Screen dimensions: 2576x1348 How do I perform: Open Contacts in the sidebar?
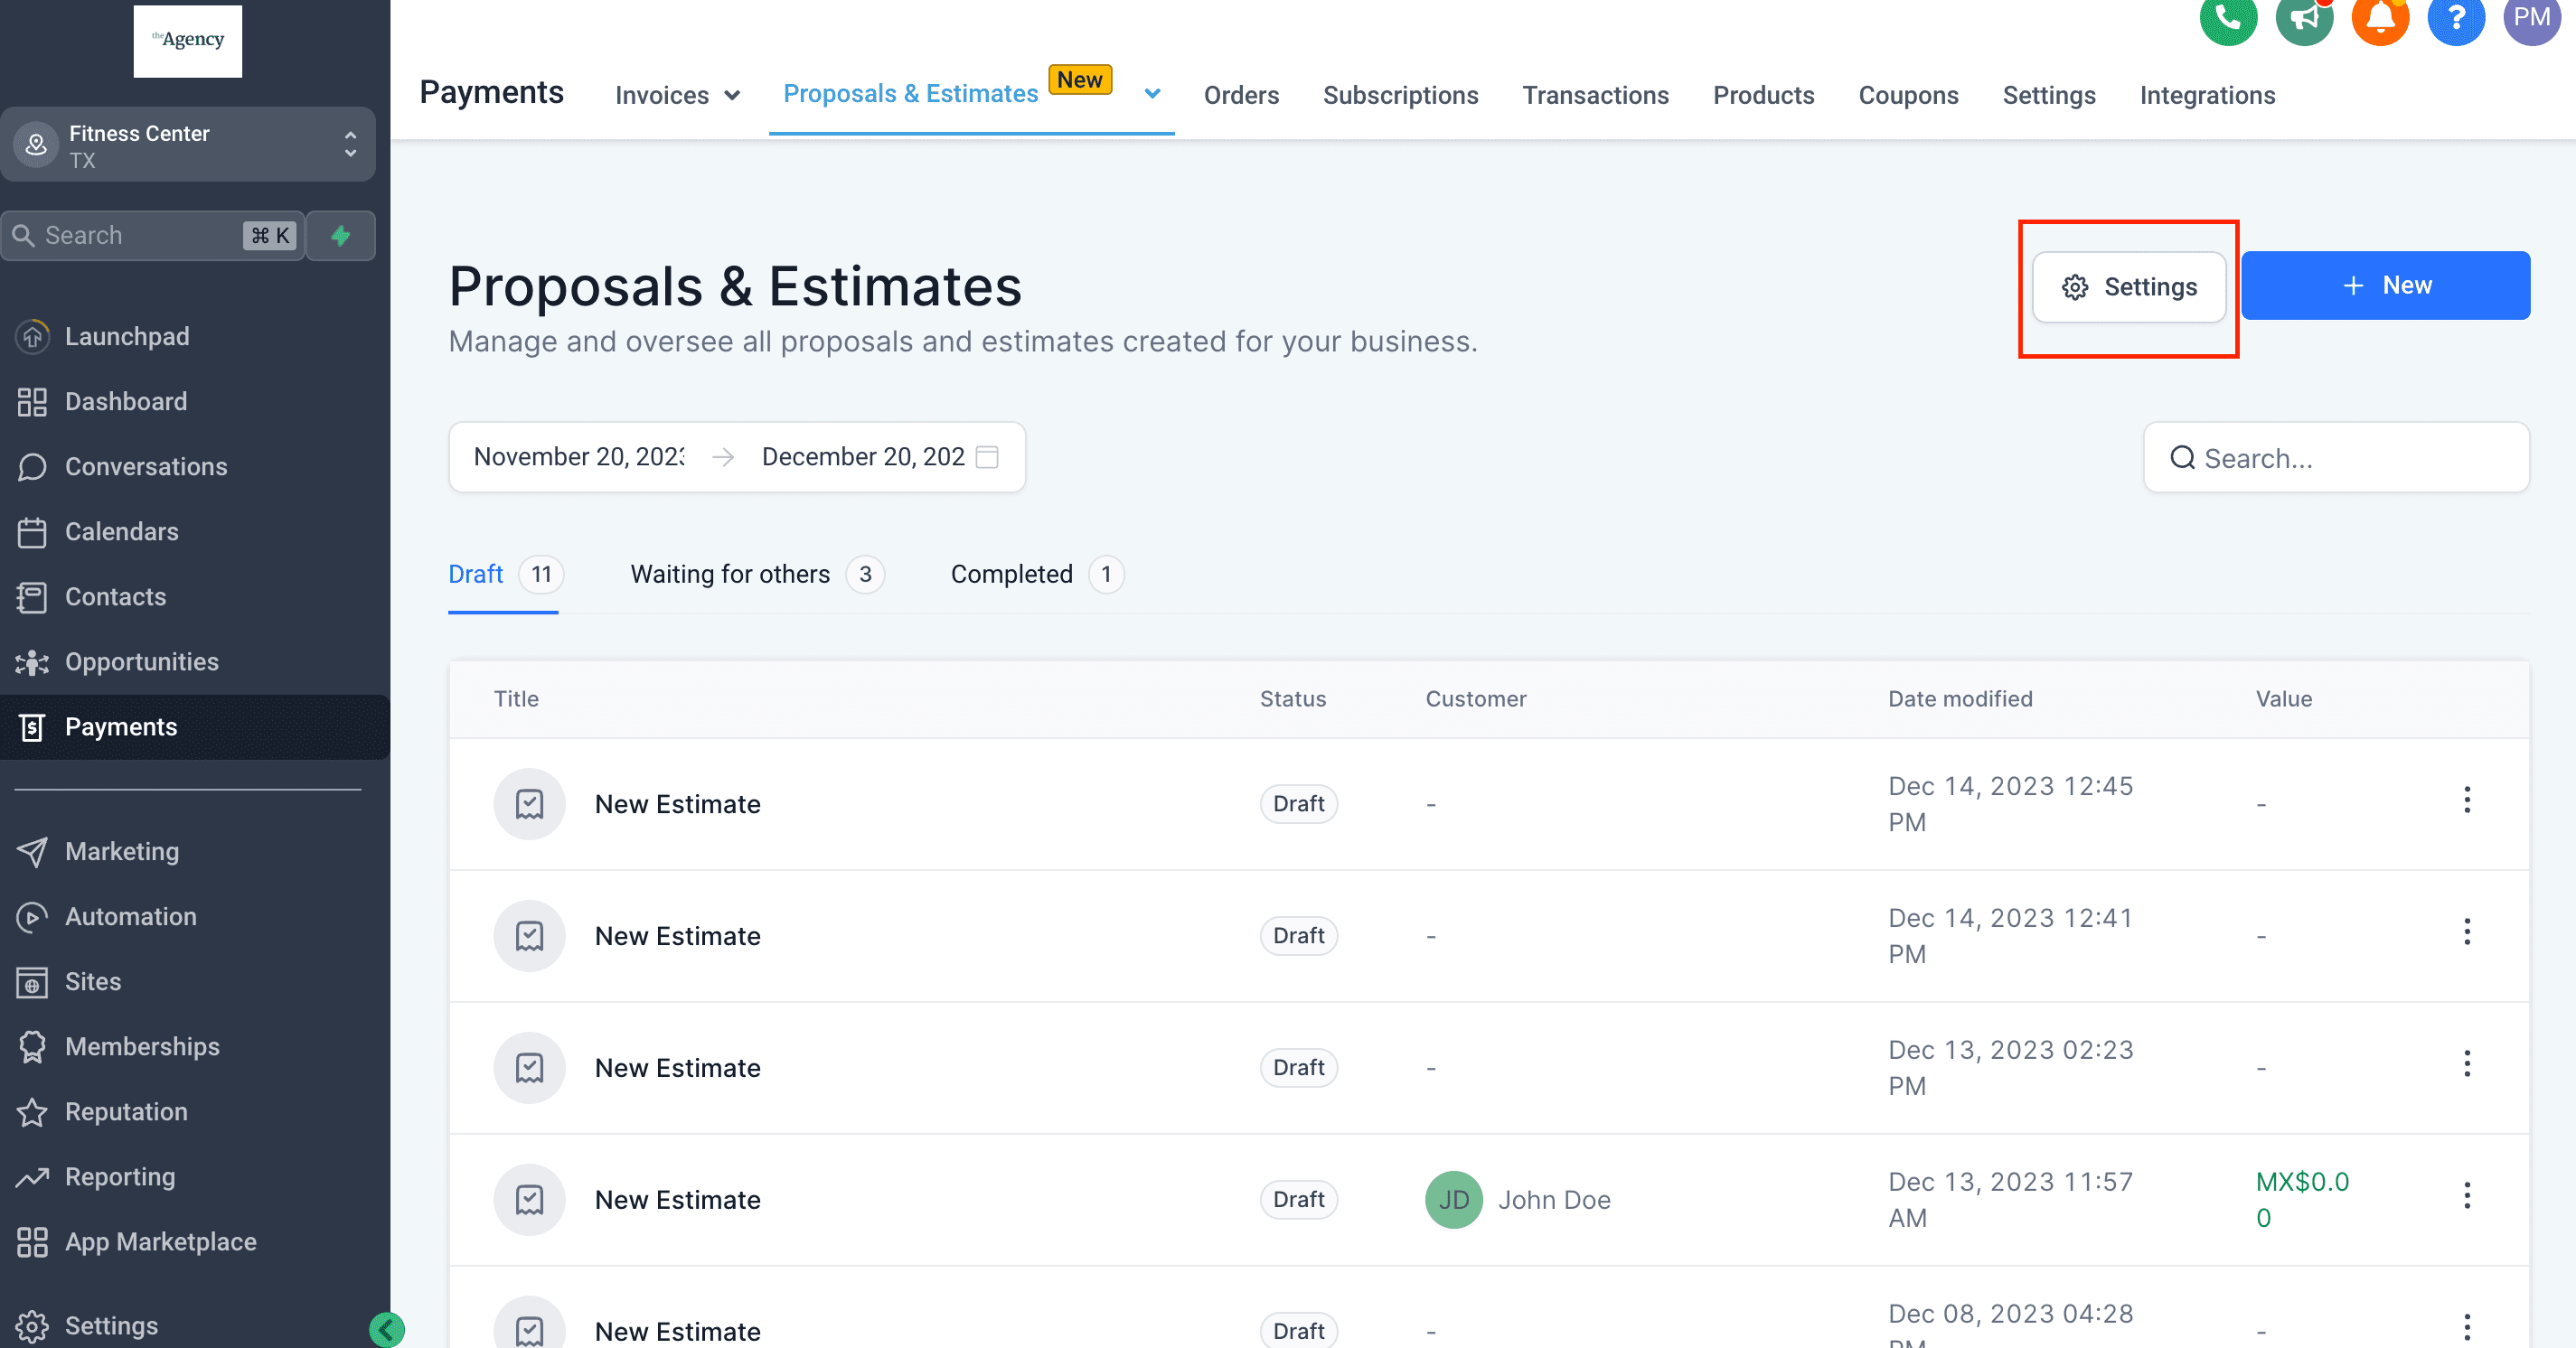pyautogui.click(x=116, y=596)
